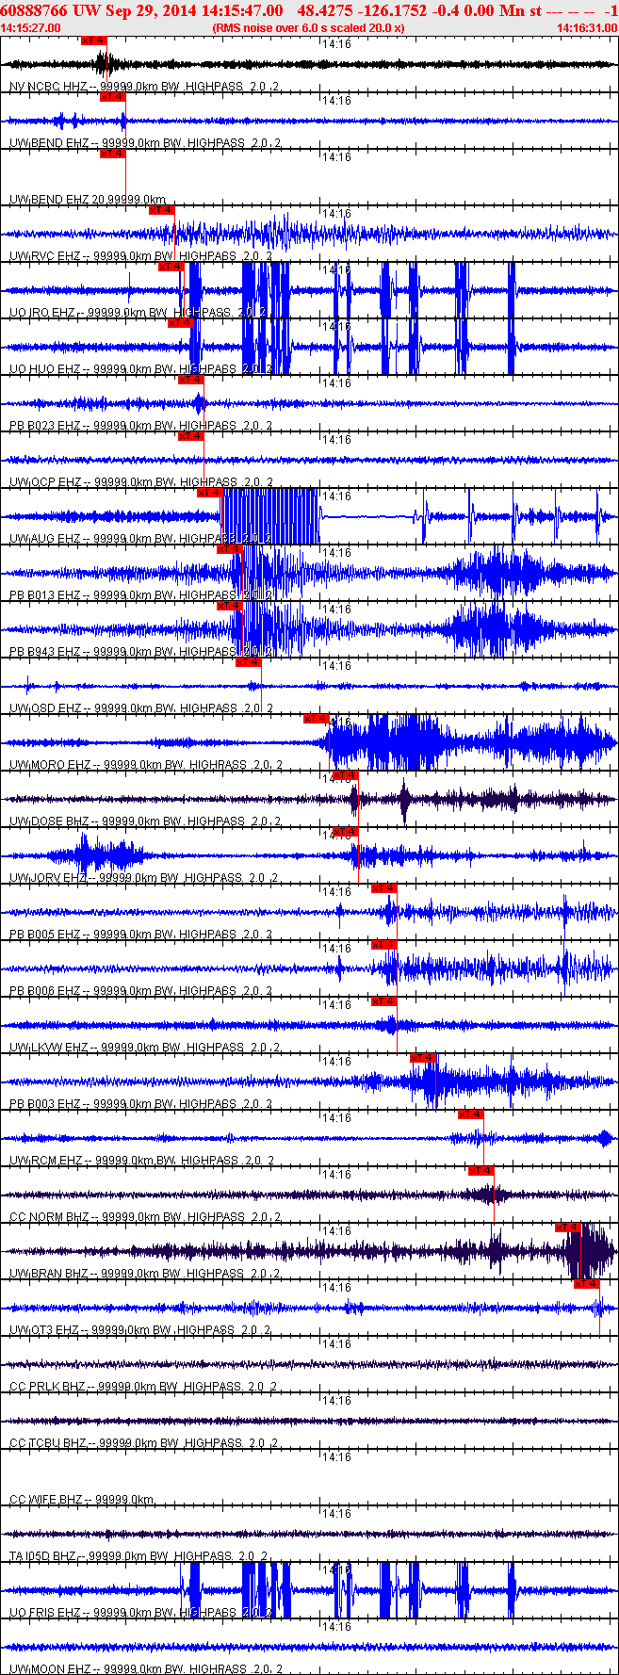This screenshot has height=1675, width=619.
Task: Click the 14:16 tick label above UW OSD trace
Action: point(336,666)
